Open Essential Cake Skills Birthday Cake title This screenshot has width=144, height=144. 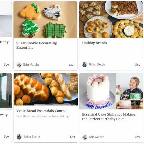click(109, 117)
